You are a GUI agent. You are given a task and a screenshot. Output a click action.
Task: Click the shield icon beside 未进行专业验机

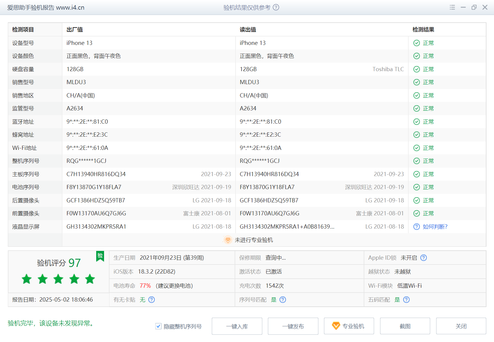coord(228,240)
